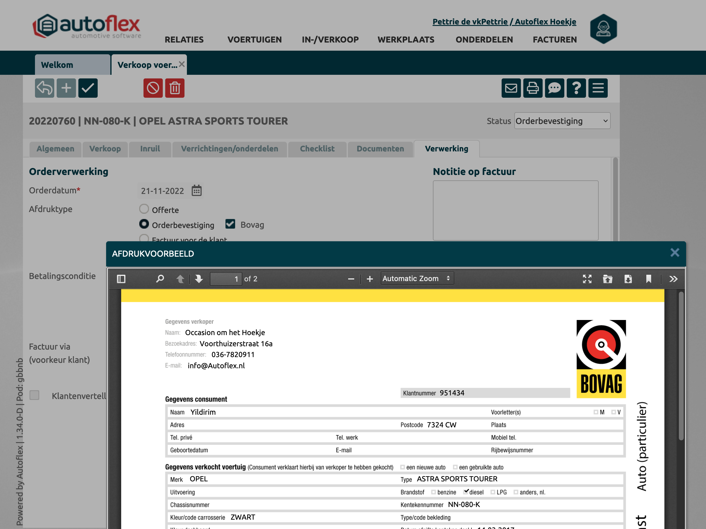This screenshot has height=529, width=706.
Task: Expand PDF tools double-chevron menu
Action: tap(673, 279)
